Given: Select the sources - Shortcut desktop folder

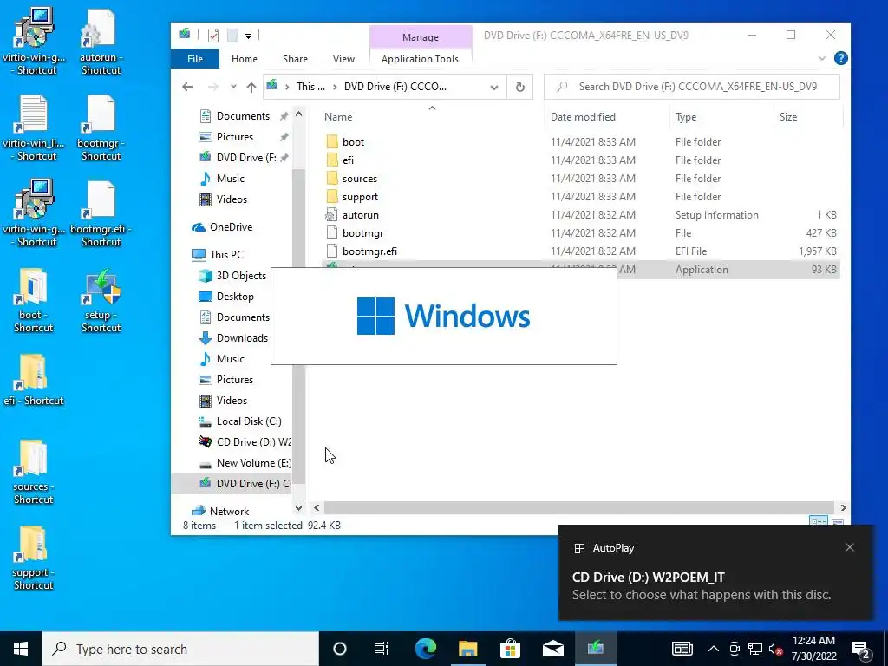Looking at the screenshot, I should pyautogui.click(x=34, y=473).
